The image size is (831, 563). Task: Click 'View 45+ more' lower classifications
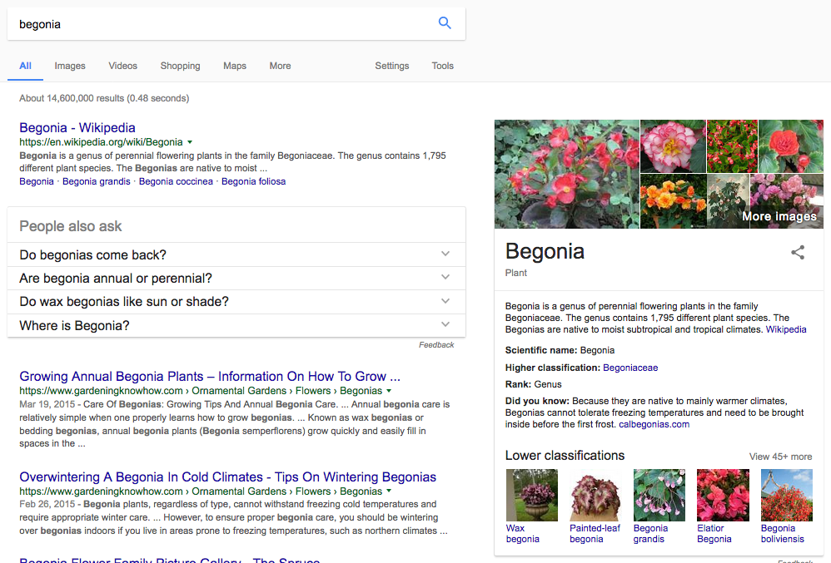pos(780,456)
